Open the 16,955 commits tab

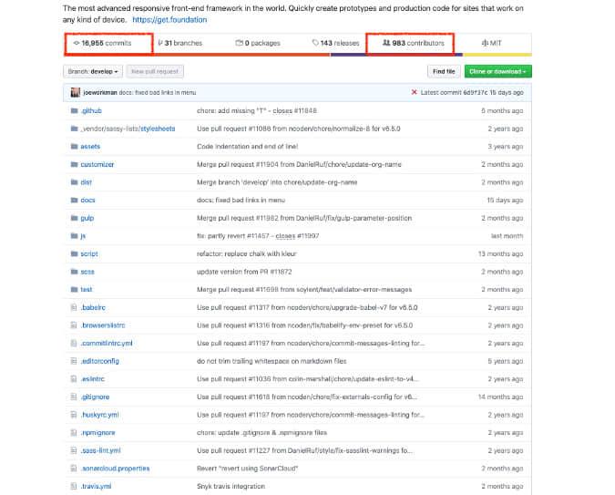pos(106,43)
